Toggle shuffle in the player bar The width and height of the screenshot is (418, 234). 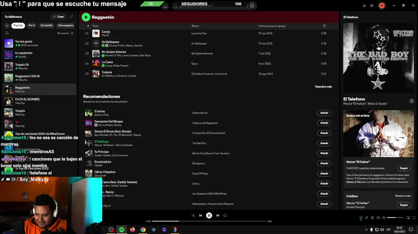(193, 215)
